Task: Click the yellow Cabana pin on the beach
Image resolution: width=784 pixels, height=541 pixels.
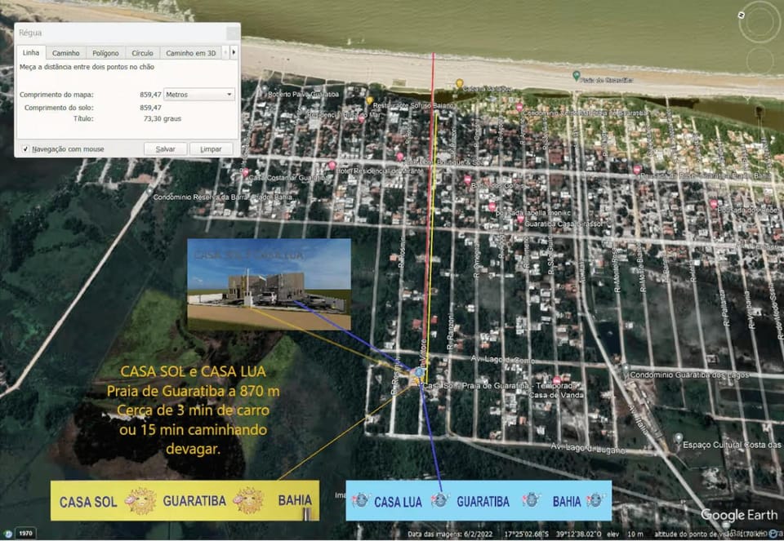Action: pyautogui.click(x=459, y=83)
